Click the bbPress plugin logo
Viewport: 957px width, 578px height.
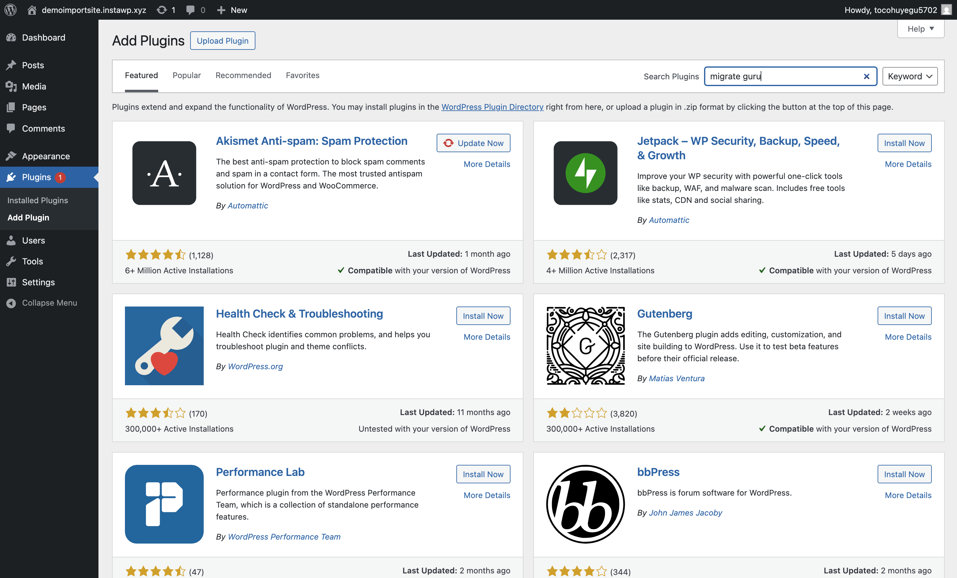click(585, 504)
